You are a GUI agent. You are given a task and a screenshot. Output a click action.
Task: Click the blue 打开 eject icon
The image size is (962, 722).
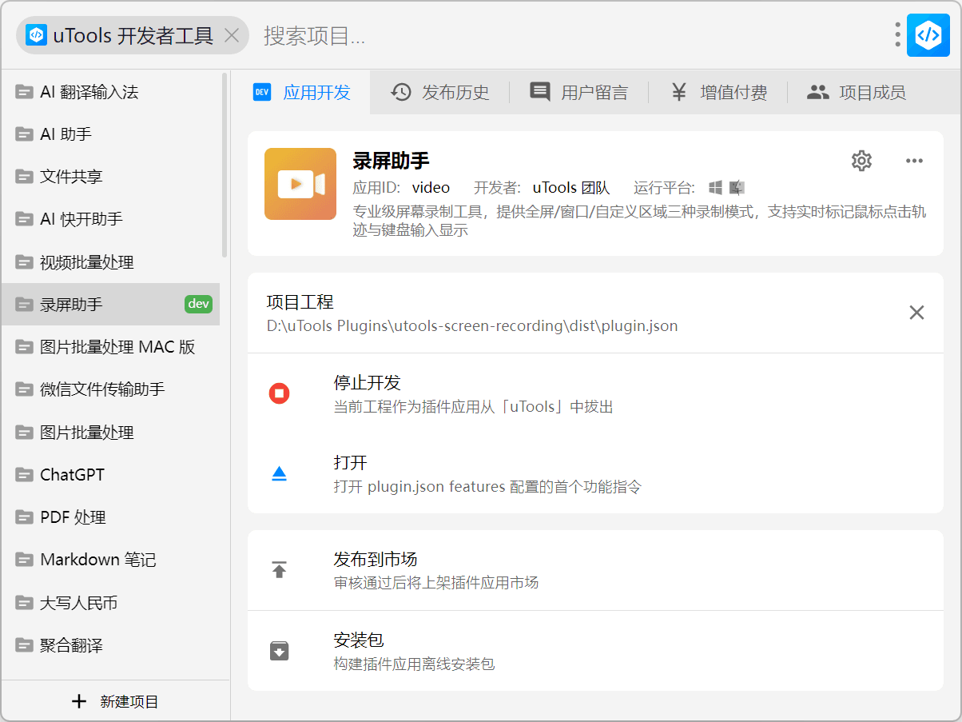pyautogui.click(x=279, y=474)
